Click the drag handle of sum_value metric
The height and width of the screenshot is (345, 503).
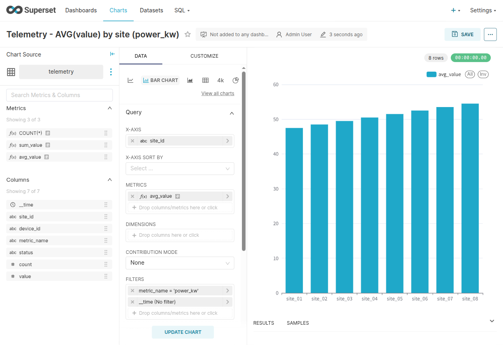(x=106, y=145)
